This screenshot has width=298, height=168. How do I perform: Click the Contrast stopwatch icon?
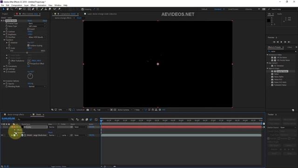[x=7, y=32]
